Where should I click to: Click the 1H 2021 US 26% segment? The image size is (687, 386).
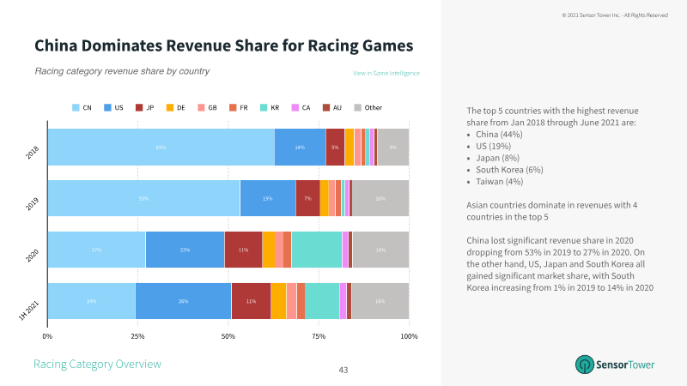[x=183, y=301]
